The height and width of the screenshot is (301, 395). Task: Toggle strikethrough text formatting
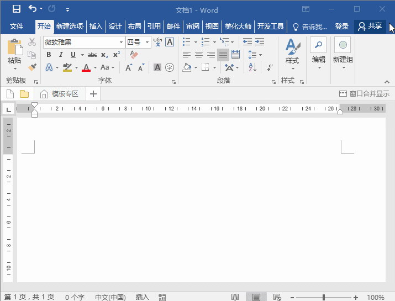tap(92, 55)
